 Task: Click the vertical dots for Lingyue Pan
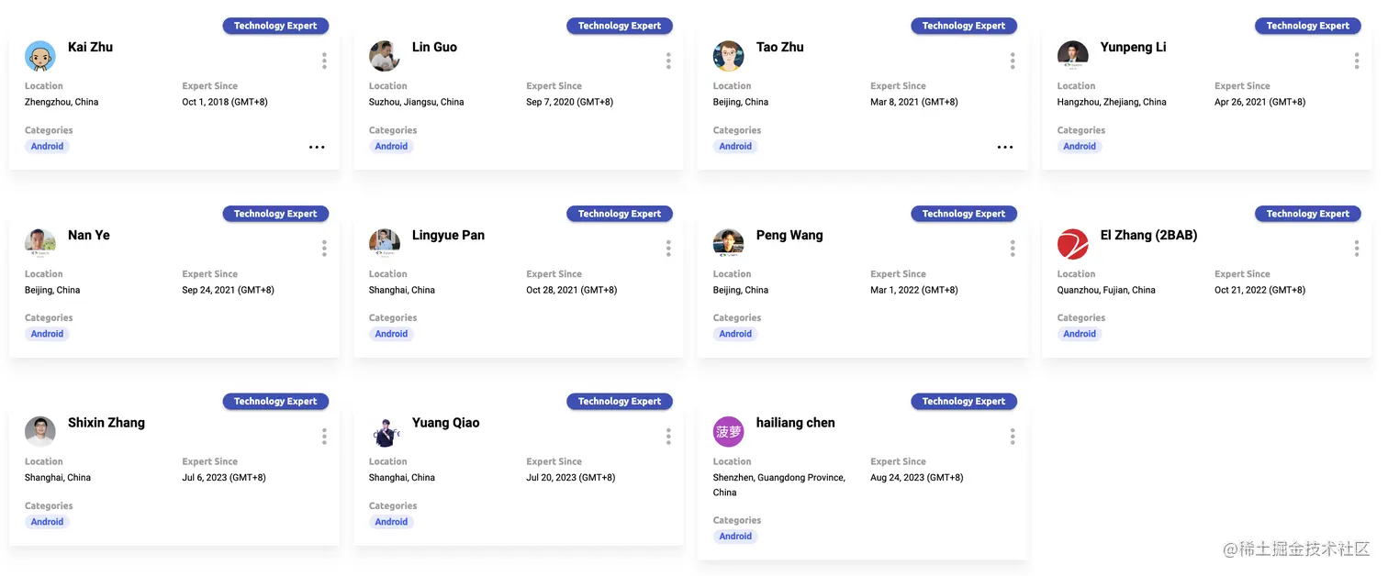point(668,249)
